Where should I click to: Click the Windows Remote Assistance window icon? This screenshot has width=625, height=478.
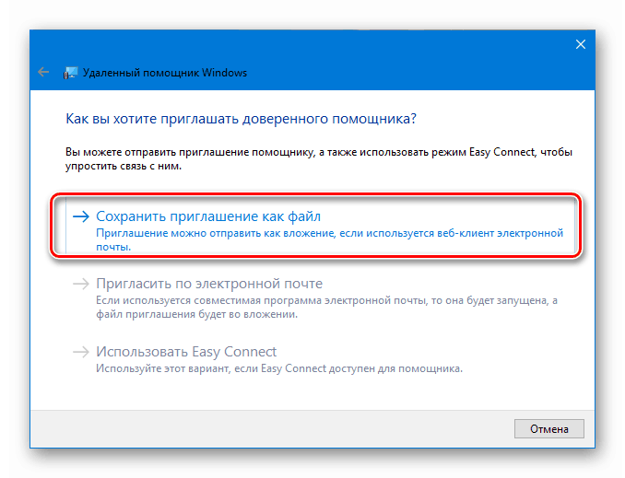click(70, 73)
